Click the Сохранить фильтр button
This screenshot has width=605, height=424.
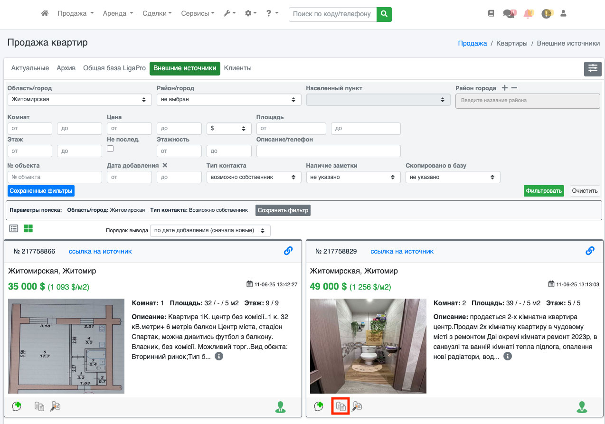[x=283, y=210]
